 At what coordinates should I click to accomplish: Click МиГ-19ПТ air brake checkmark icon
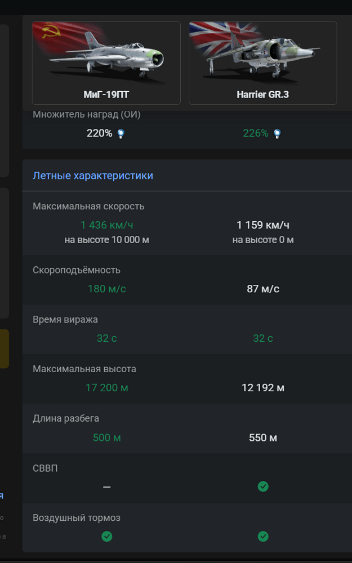[106, 537]
